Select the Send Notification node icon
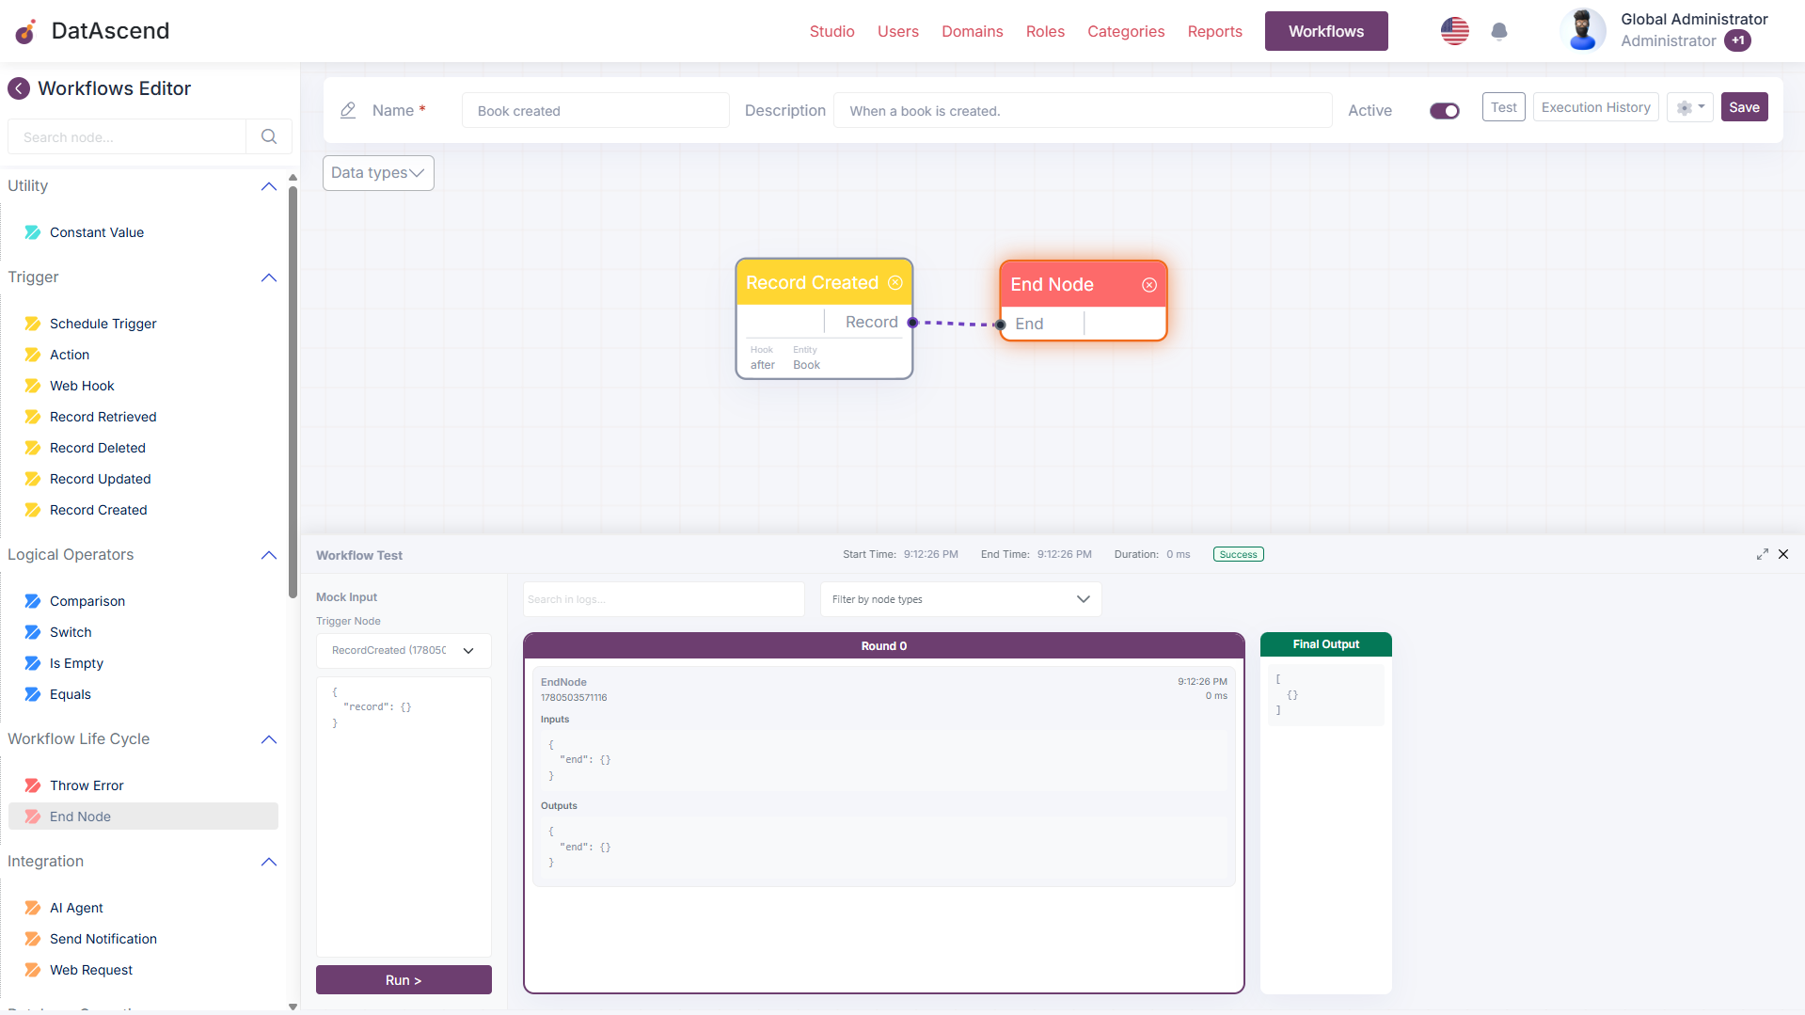Image resolution: width=1805 pixels, height=1015 pixels. click(33, 939)
